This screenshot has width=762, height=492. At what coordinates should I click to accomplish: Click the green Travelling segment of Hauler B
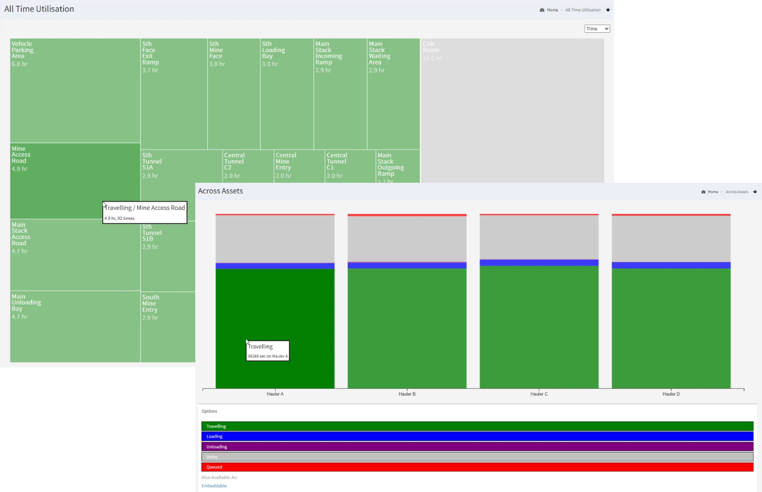tap(407, 328)
